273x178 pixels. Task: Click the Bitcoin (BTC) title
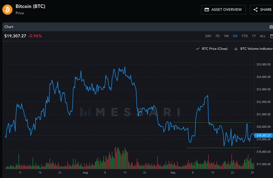pos(31,6)
